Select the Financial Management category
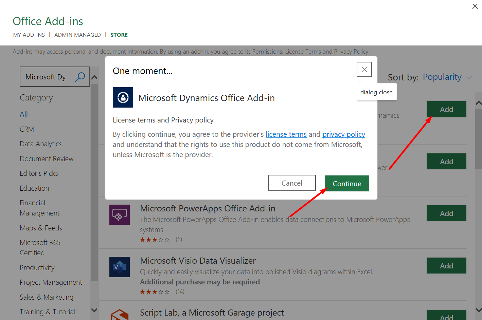Screen dimensions: 482x320 [39, 208]
